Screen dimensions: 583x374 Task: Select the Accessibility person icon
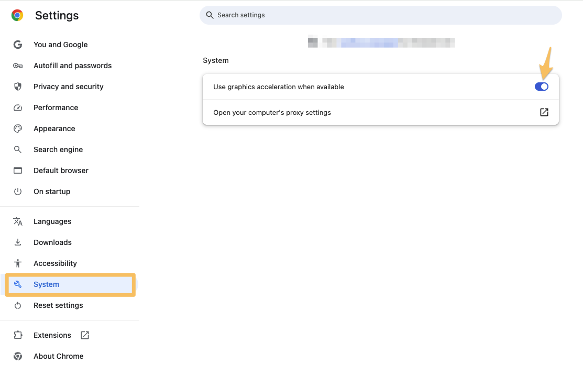18,263
